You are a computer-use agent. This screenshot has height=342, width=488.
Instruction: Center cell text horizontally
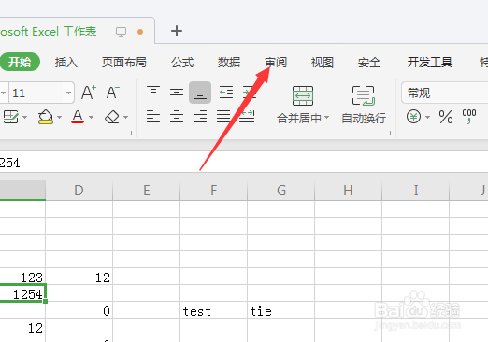point(177,117)
